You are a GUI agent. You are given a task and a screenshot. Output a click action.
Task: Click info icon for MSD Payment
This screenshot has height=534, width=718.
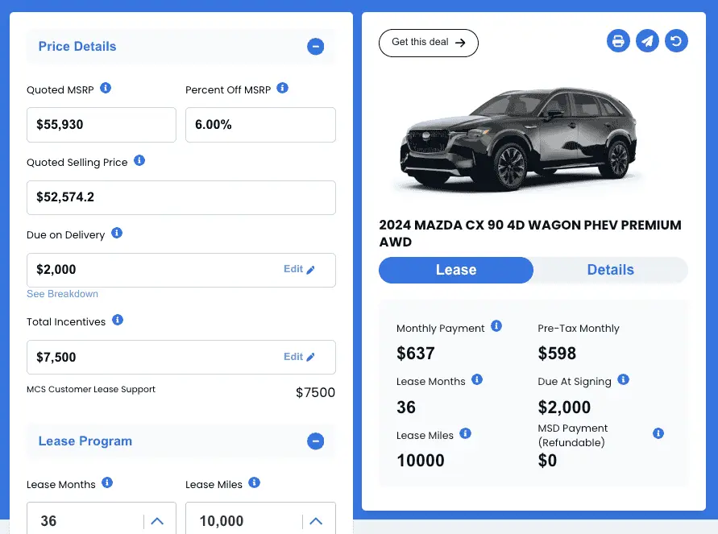coord(658,433)
